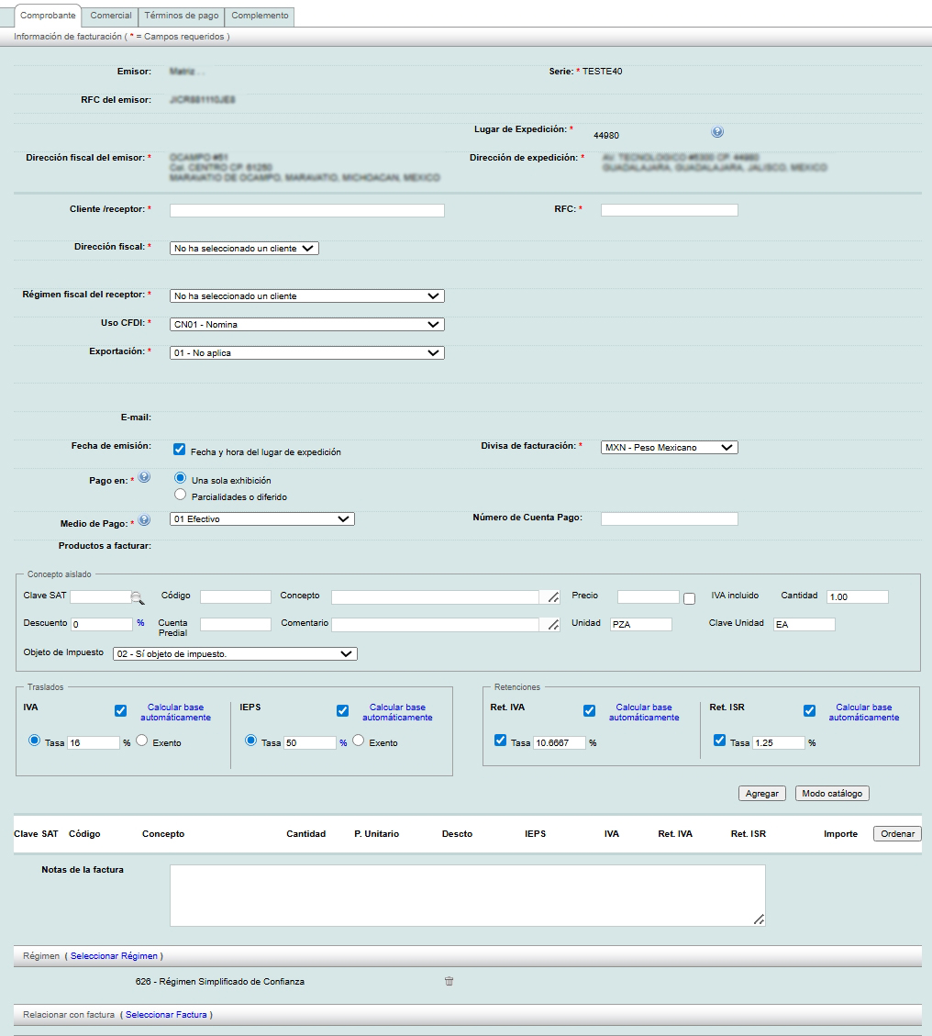Image resolution: width=932 pixels, height=1036 pixels.
Task: Click help icon next to Lugar de Expedición
Action: pyautogui.click(x=717, y=132)
